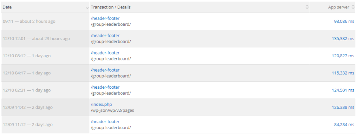The height and width of the screenshot is (134, 357).
Task: Select the /wp-json/wp/v2/pages details text
Action: (x=113, y=111)
